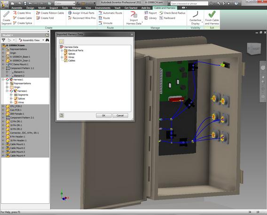Expand Segments node in Model browser

click(11, 95)
